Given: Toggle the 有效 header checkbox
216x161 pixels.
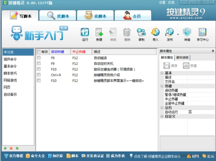Looking at the screenshot, I should click(39, 52).
